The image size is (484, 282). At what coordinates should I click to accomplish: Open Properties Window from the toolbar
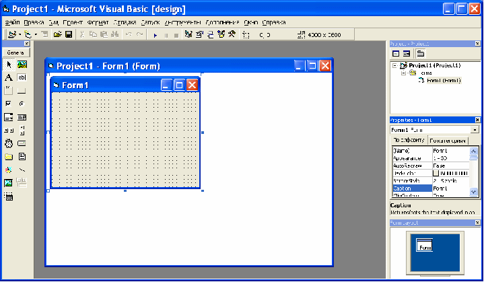pyautogui.click(x=199, y=34)
